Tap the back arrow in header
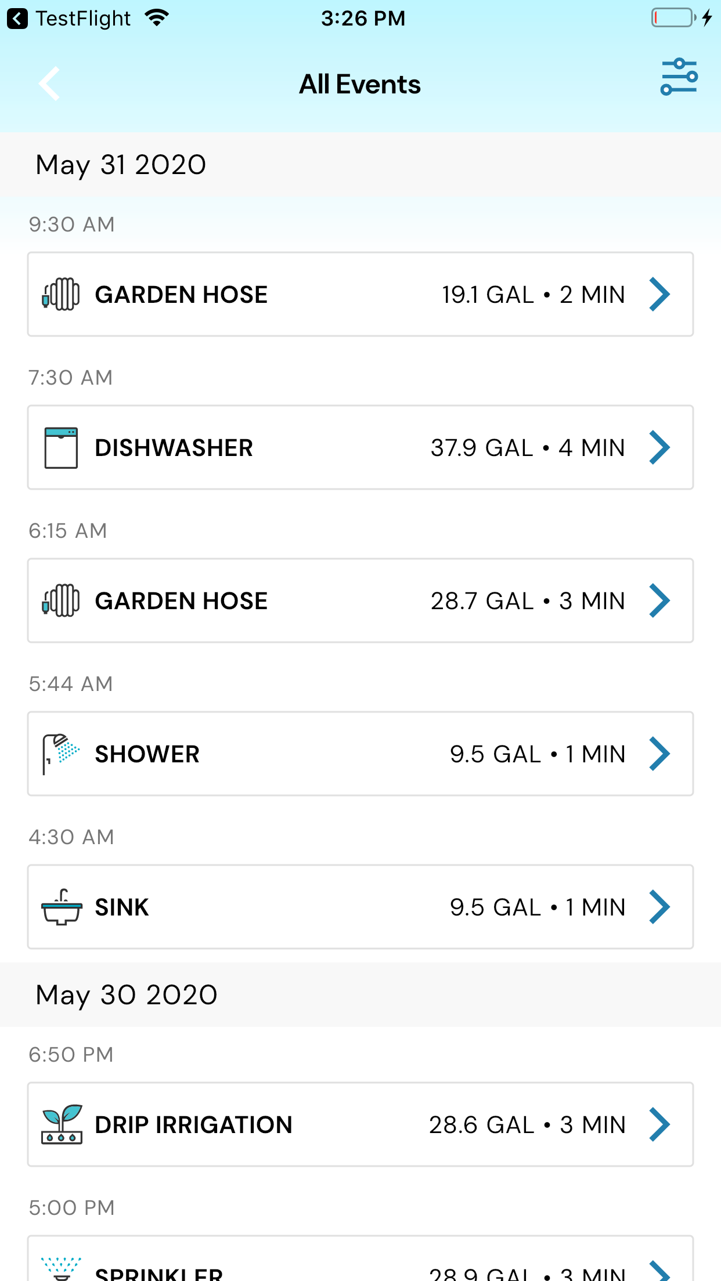The image size is (721, 1281). click(x=50, y=84)
